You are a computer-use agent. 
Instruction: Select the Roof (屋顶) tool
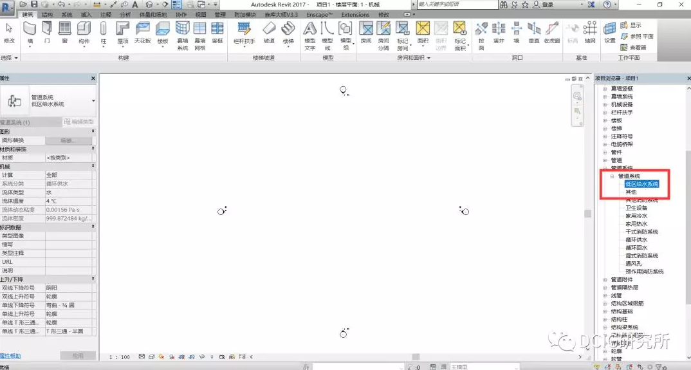[x=122, y=33]
